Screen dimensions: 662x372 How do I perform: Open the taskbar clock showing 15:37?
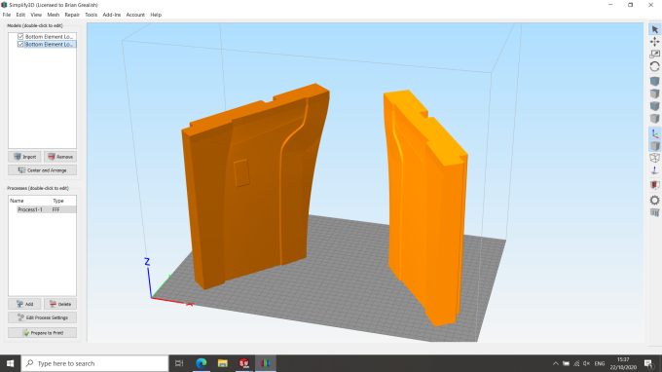click(623, 363)
